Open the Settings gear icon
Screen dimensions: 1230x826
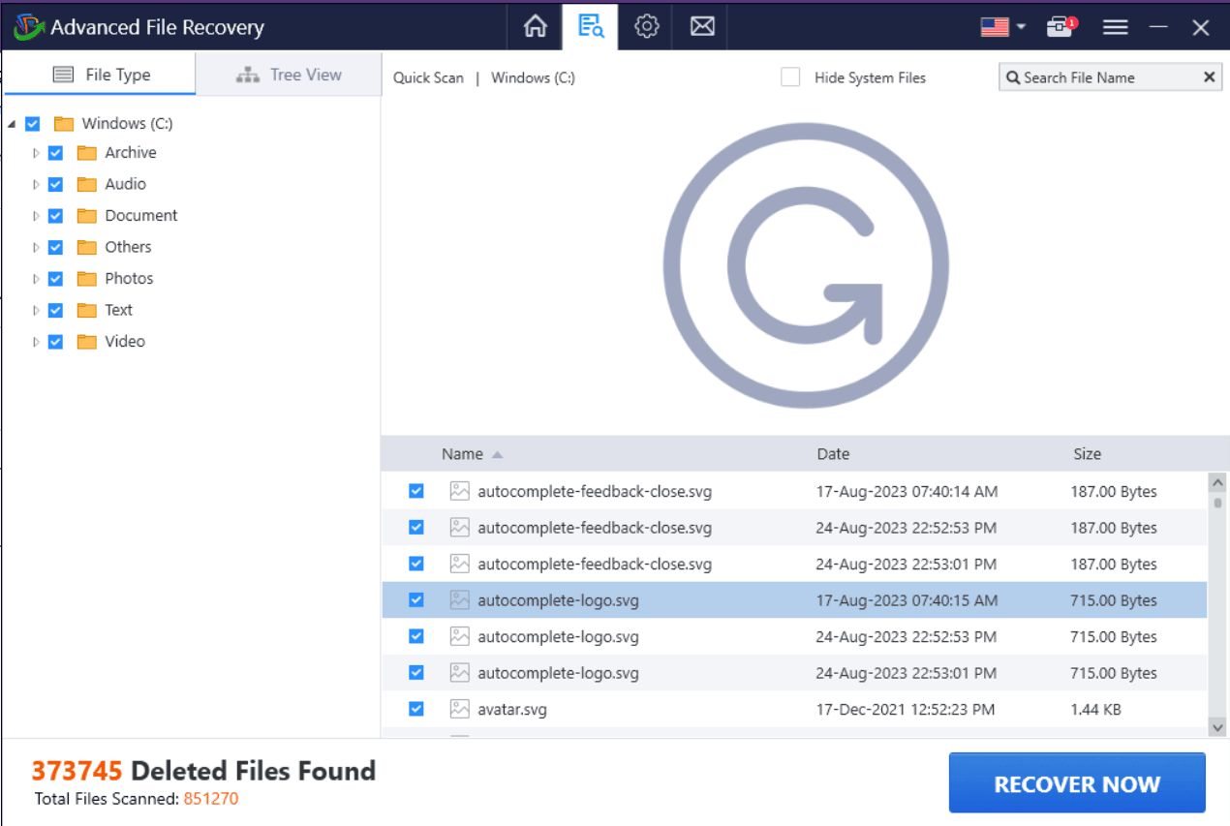[646, 26]
